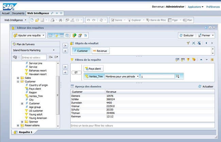Click the new document icon in toolbar

coord(32,20)
